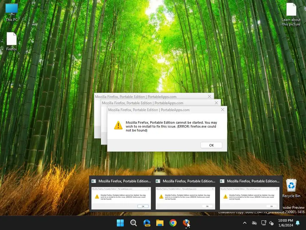Click OK in the Firefox error dialog
The width and height of the screenshot is (306, 230).
(x=211, y=145)
